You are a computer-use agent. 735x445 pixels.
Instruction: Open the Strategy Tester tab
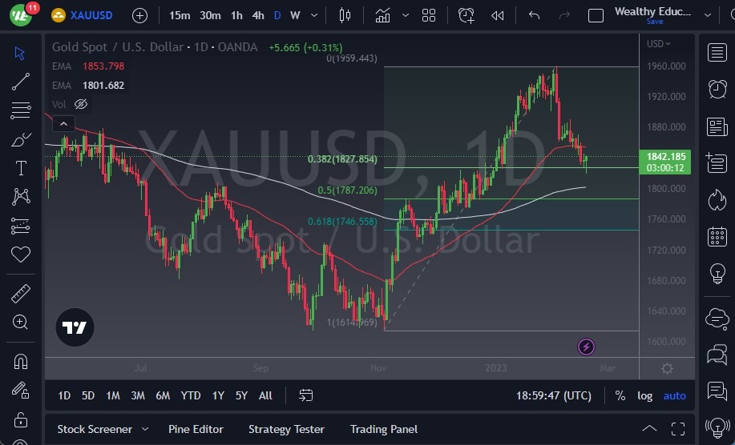click(x=286, y=429)
